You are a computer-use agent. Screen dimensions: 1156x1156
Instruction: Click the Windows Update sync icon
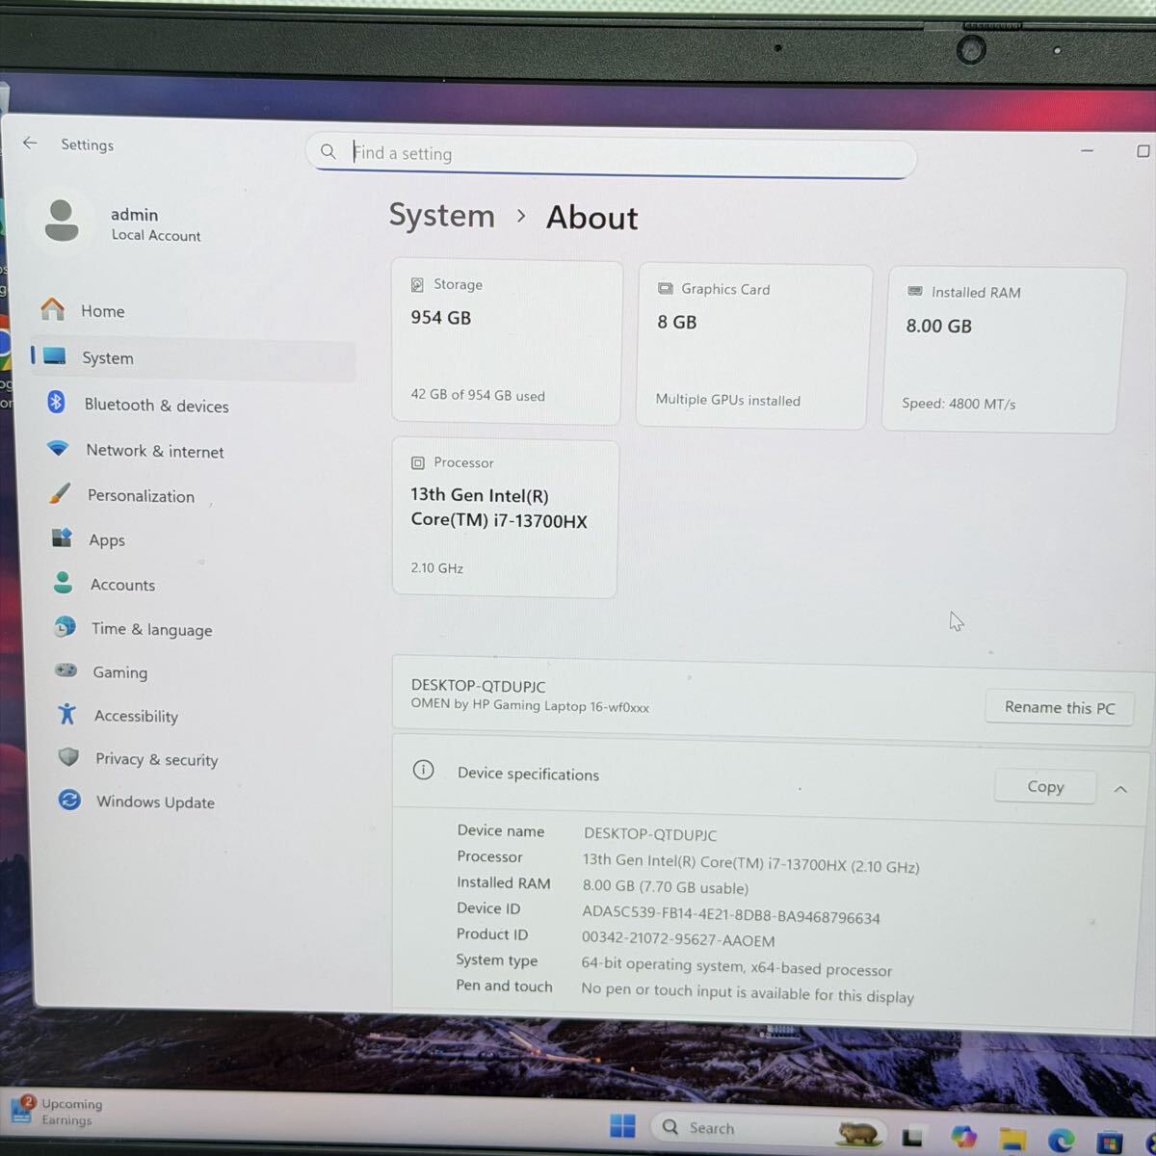(x=69, y=800)
